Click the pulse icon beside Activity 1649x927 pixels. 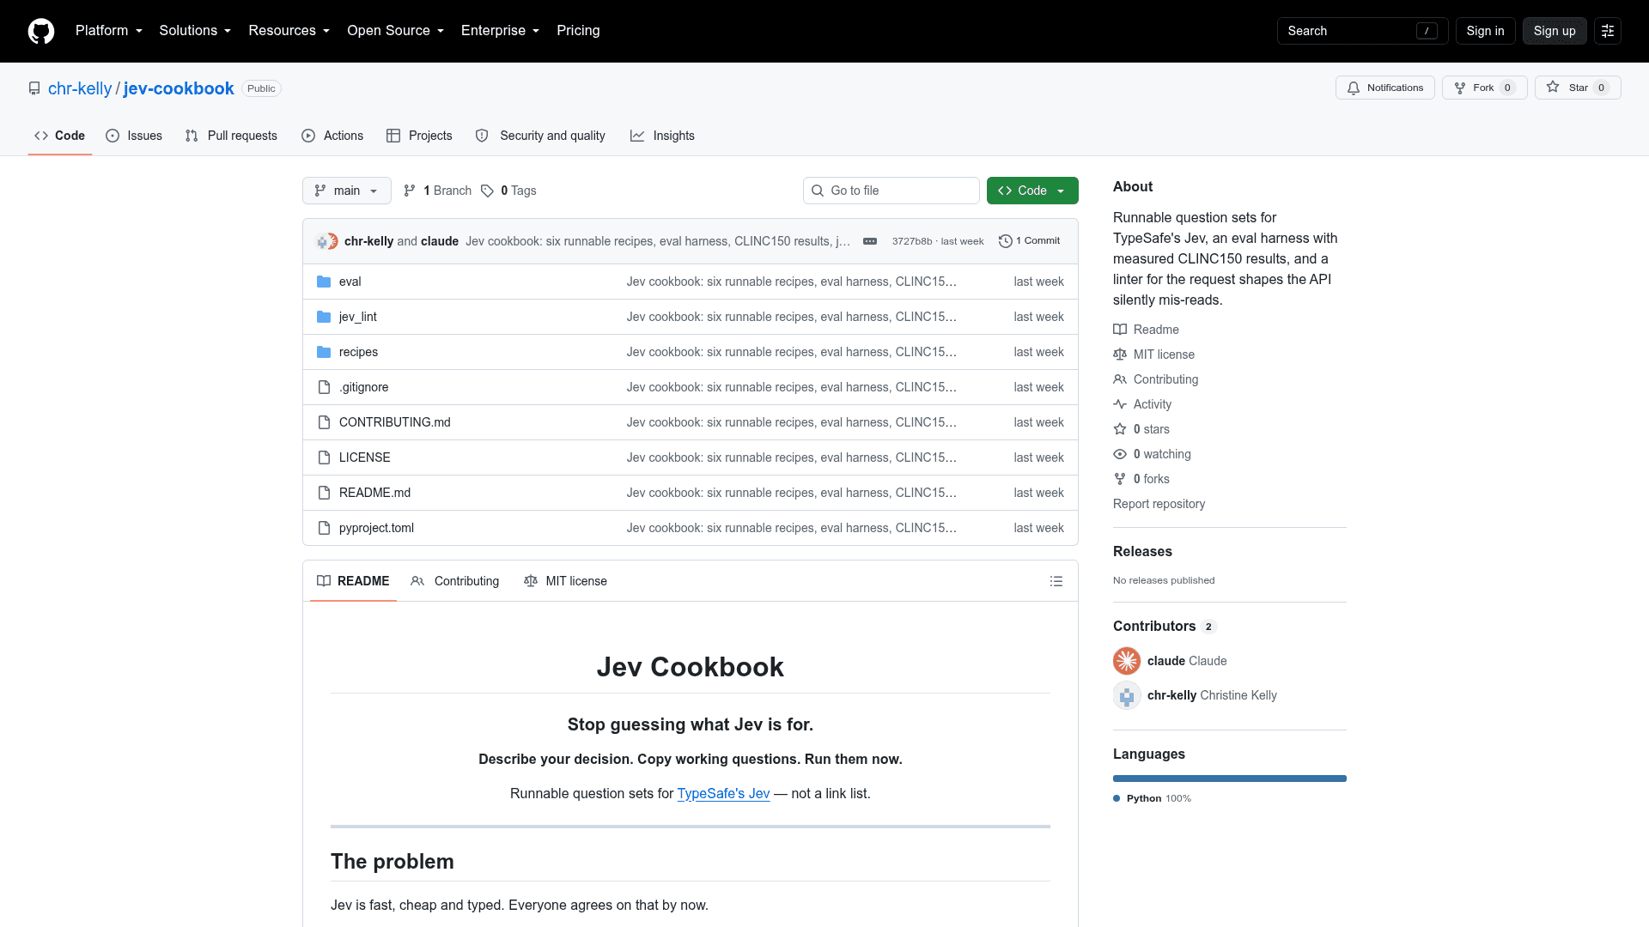(x=1120, y=404)
